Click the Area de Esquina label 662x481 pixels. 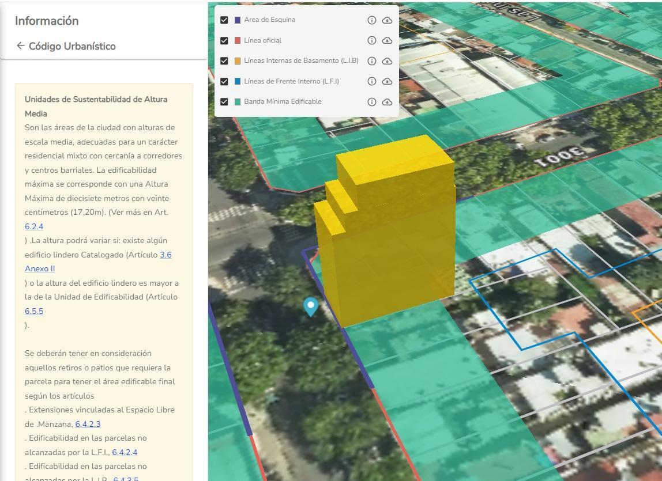tap(270, 20)
